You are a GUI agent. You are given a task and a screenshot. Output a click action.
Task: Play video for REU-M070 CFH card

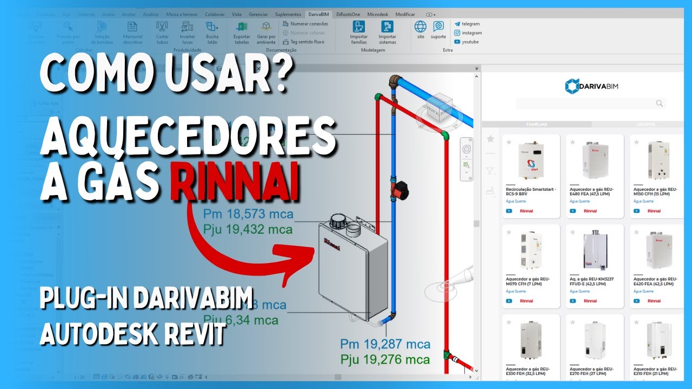pos(509,301)
